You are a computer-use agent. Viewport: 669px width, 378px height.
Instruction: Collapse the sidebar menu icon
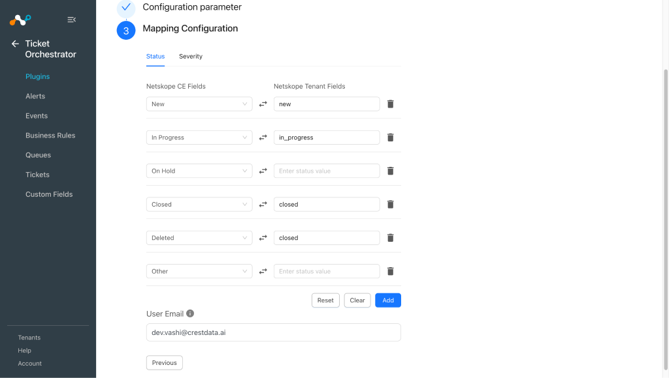pos(72,20)
